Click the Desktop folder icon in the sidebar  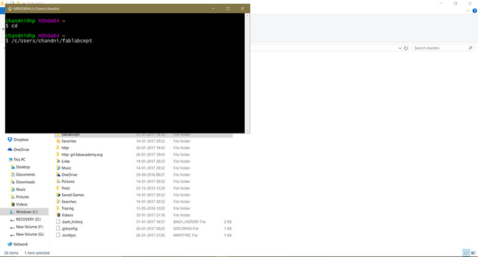point(13,167)
